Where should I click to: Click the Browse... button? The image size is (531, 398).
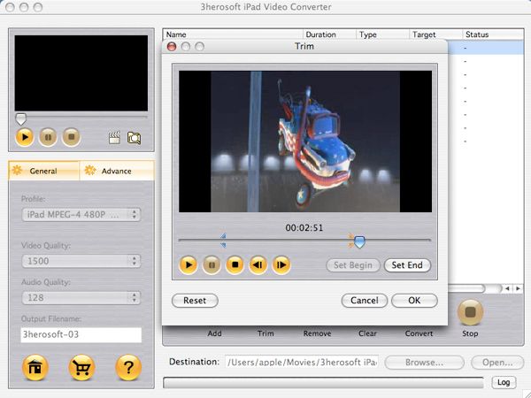tap(424, 363)
